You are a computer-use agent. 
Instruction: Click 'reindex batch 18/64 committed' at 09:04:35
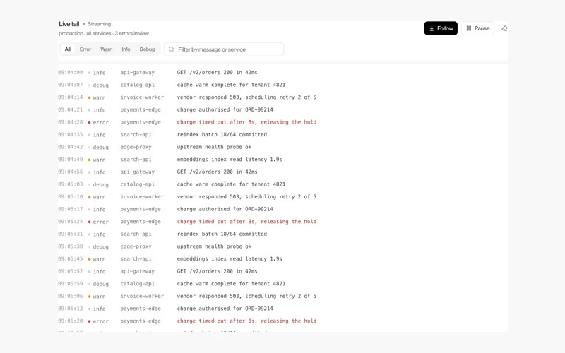[x=222, y=135]
